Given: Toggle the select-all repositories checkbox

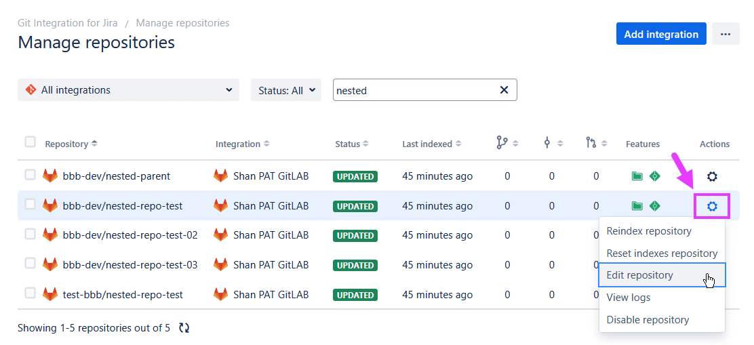Looking at the screenshot, I should pos(30,142).
